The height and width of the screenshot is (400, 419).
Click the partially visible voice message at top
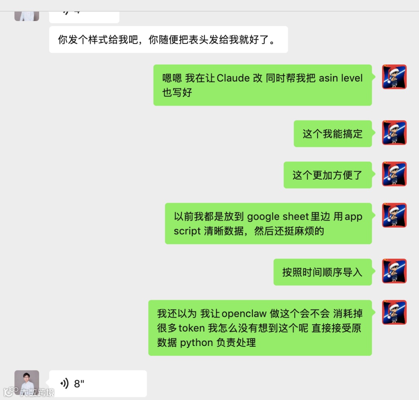tap(84, 17)
